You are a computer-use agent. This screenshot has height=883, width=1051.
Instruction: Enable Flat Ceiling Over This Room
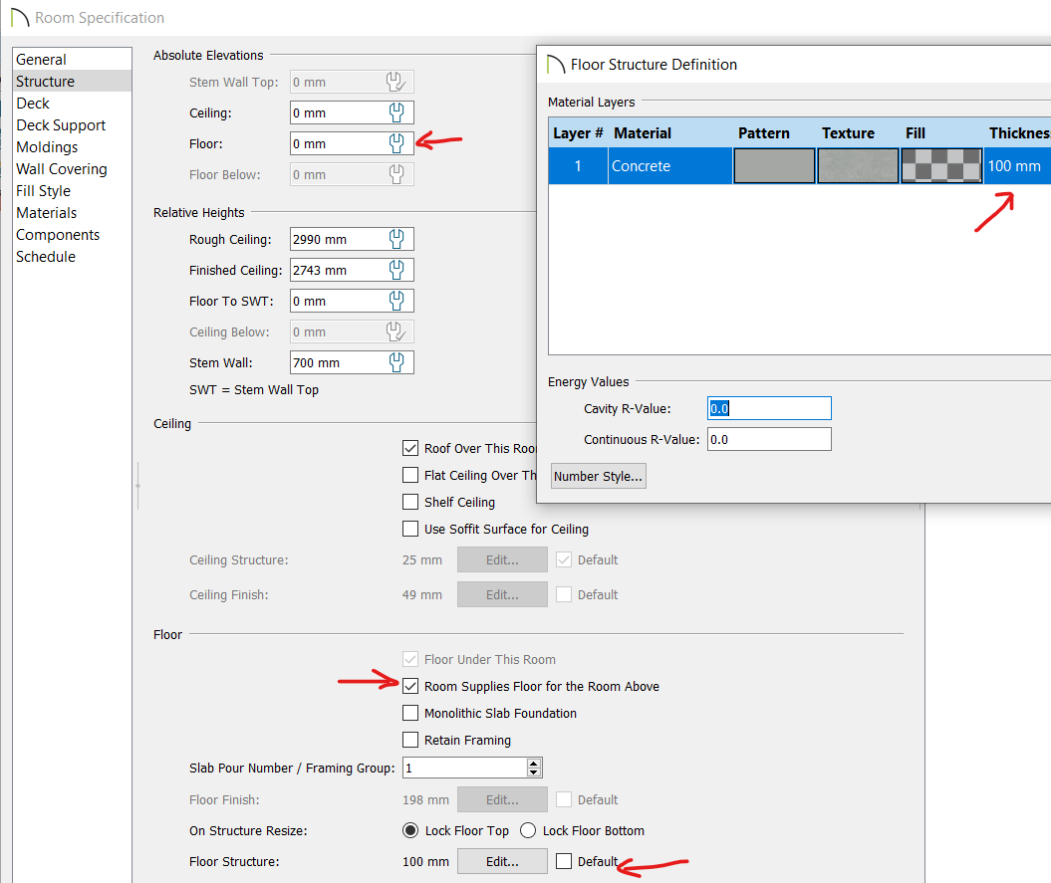(x=410, y=475)
